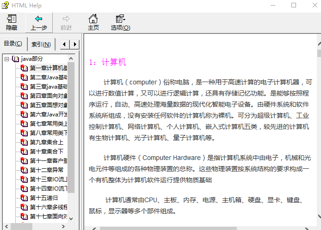Click book icon beside 第五章面想对象

(x=24, y=105)
